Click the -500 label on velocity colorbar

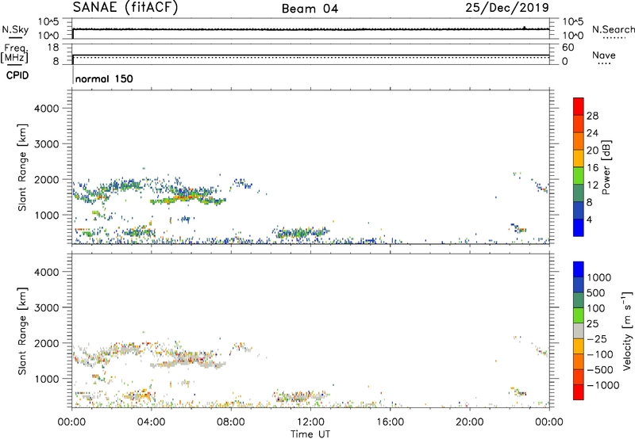pos(600,369)
